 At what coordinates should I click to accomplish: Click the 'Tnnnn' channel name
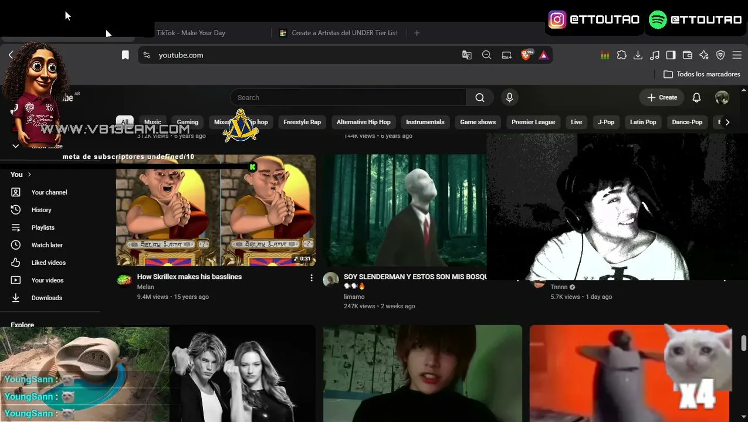coord(559,287)
